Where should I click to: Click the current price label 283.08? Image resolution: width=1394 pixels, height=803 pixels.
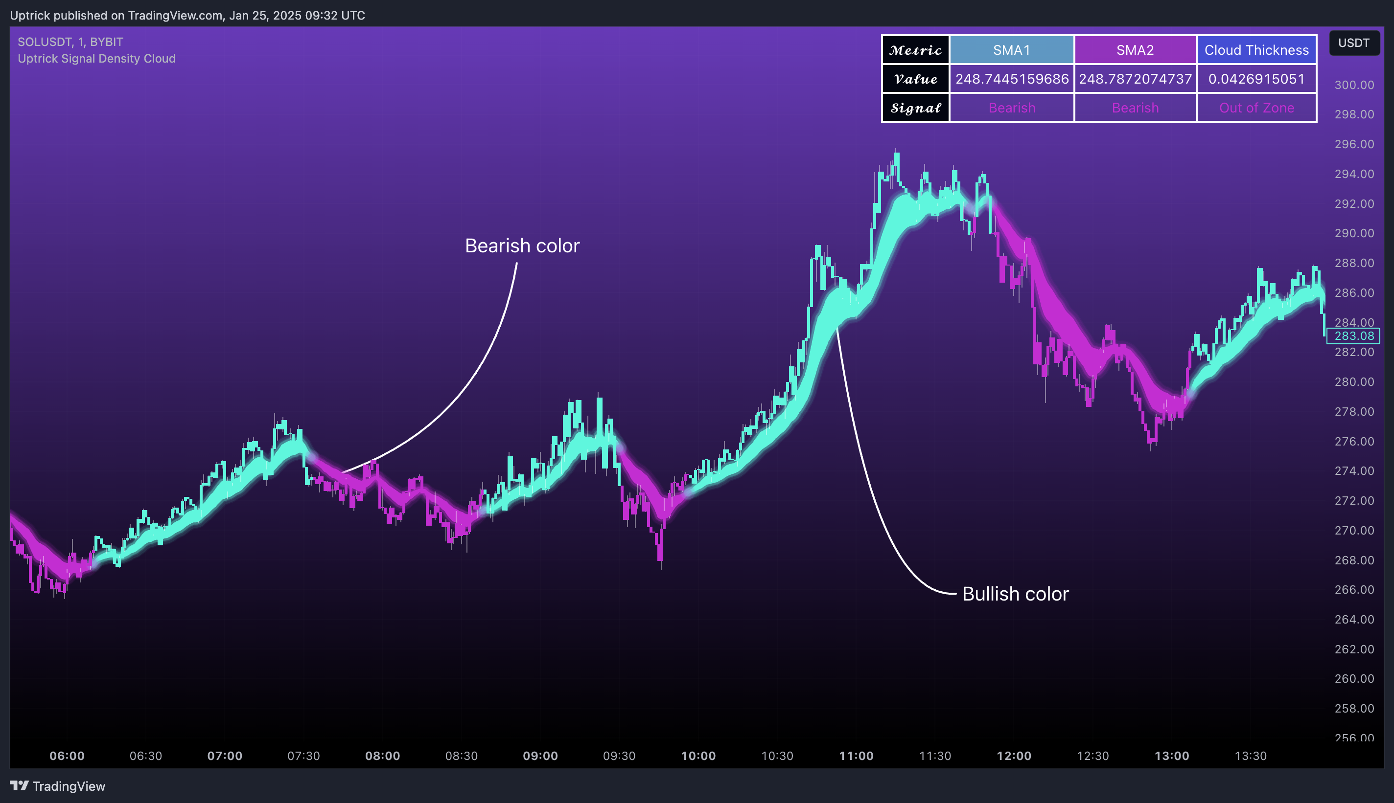pos(1353,336)
